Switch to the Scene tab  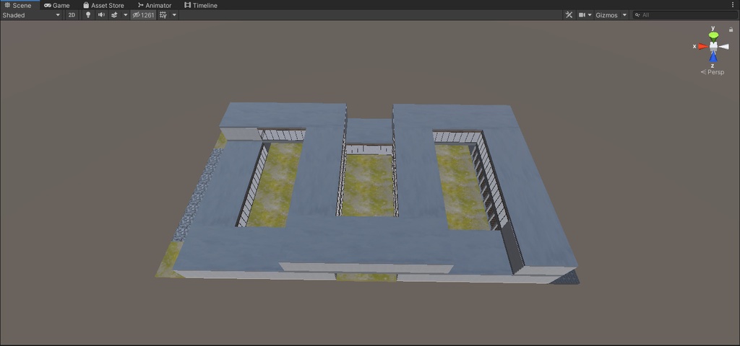pyautogui.click(x=18, y=5)
